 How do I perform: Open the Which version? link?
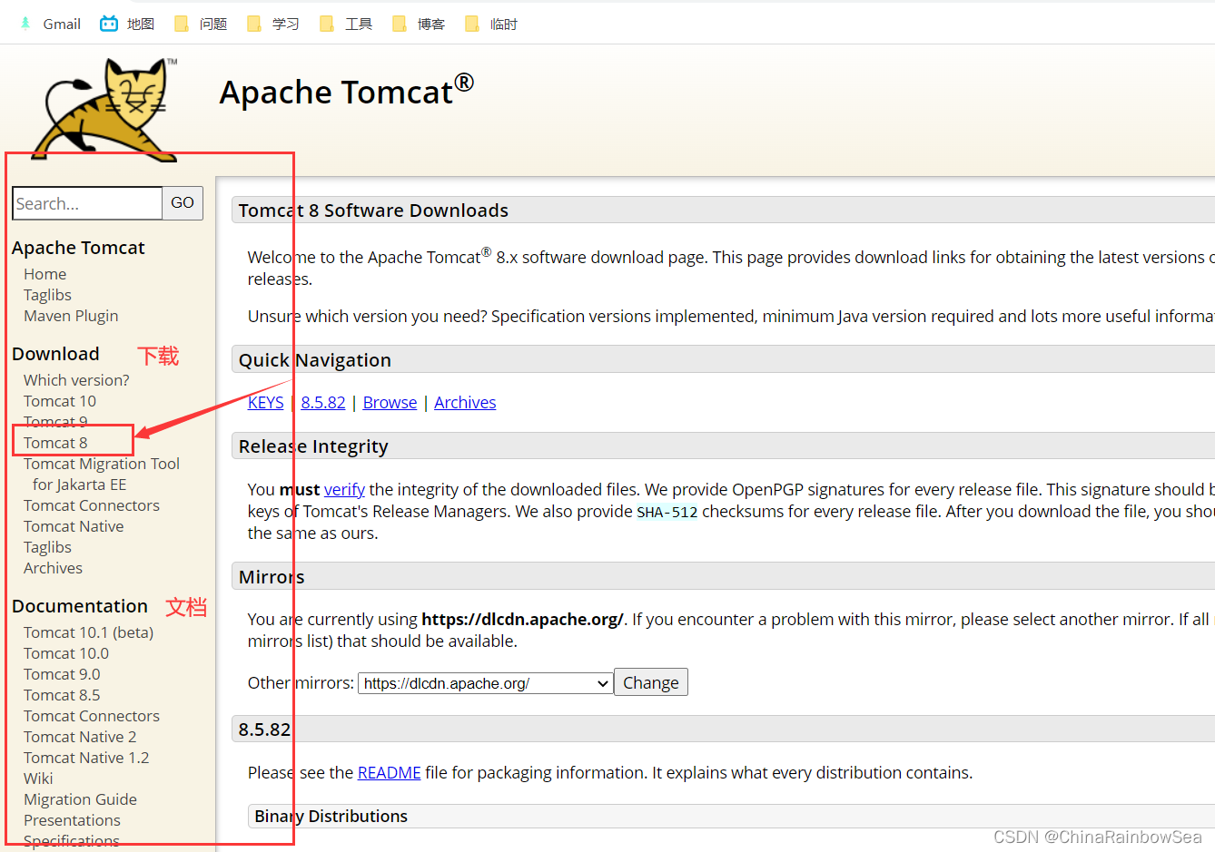(76, 380)
